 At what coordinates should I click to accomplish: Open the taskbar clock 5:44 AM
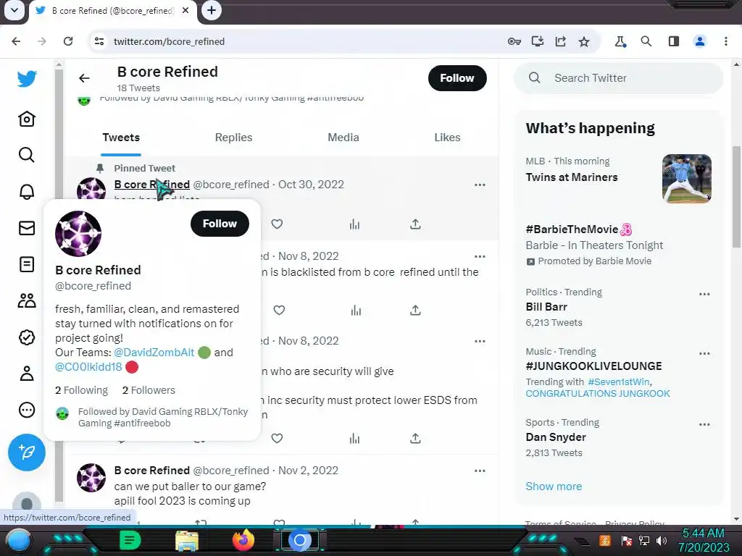tap(703, 534)
